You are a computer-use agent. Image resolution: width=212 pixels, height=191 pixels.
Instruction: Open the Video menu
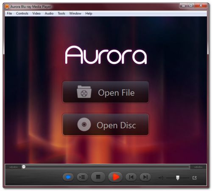[x=36, y=14]
